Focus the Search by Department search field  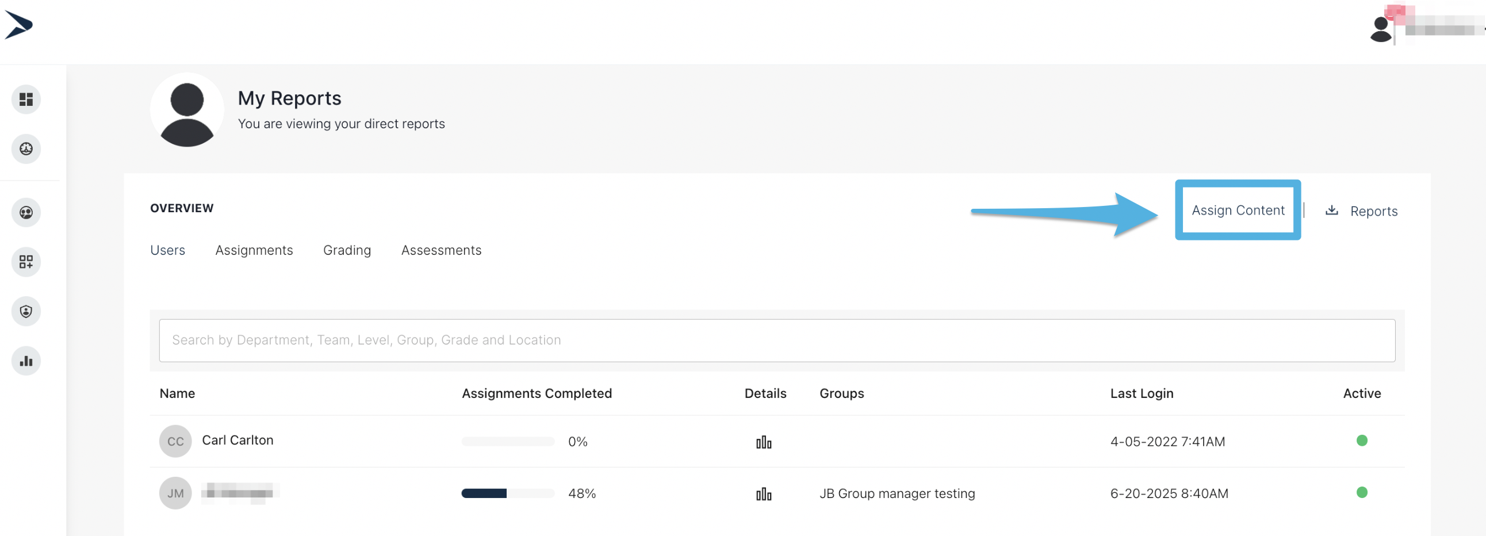(x=776, y=340)
